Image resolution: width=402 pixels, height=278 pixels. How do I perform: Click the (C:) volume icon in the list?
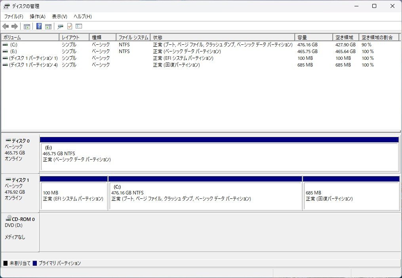pos(5,44)
